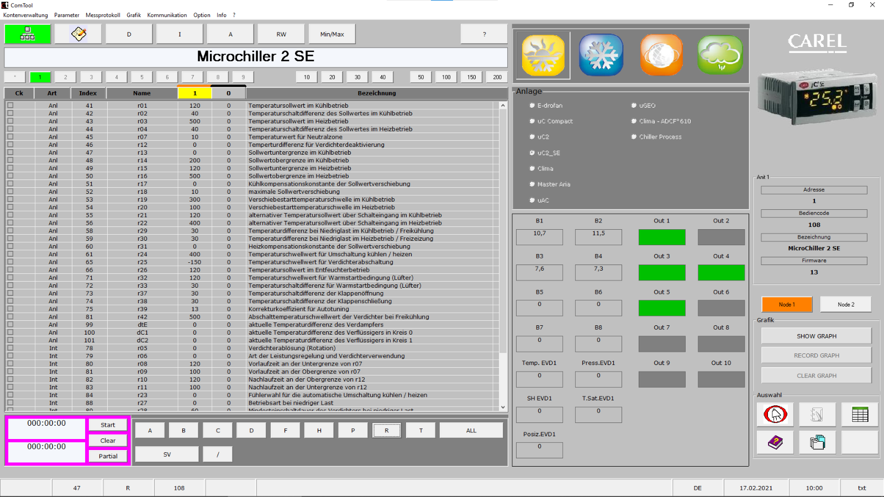The height and width of the screenshot is (497, 884).
Task: Tick the checkbox for row r17
Action: point(10,183)
